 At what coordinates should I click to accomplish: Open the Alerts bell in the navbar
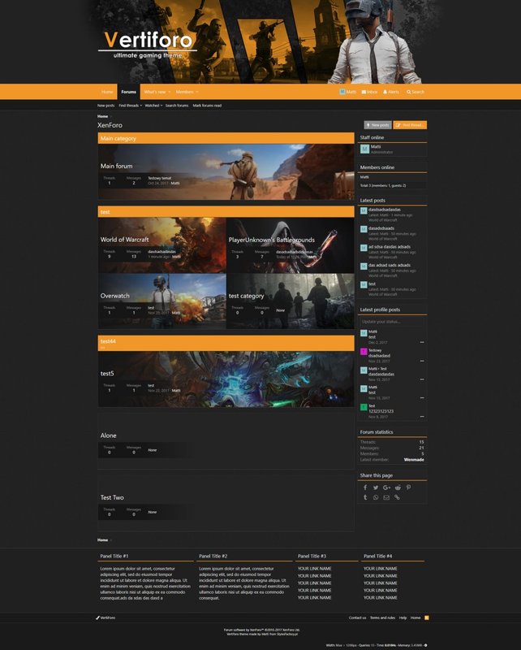[x=391, y=92]
